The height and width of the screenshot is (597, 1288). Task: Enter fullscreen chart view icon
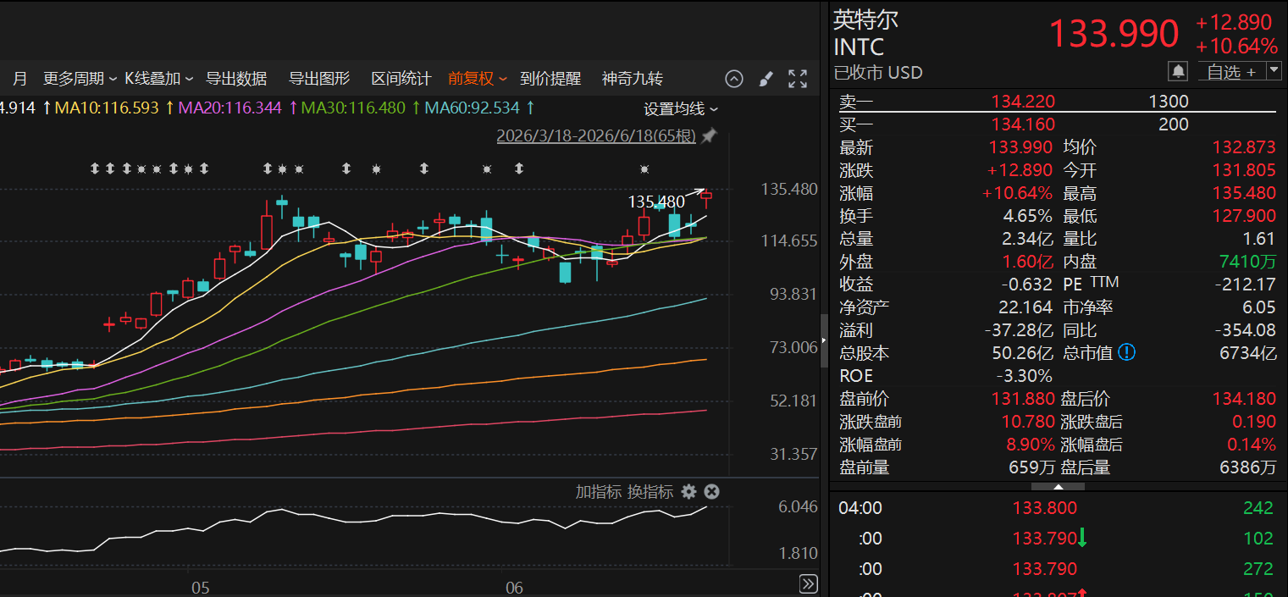pyautogui.click(x=798, y=79)
